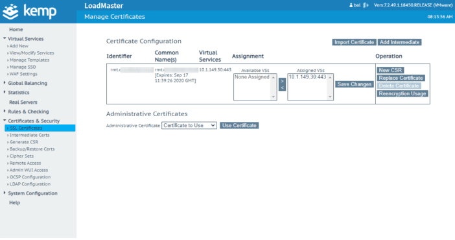The width and height of the screenshot is (455, 240).
Task: Expand Global Balancing menu section
Action: point(27,83)
